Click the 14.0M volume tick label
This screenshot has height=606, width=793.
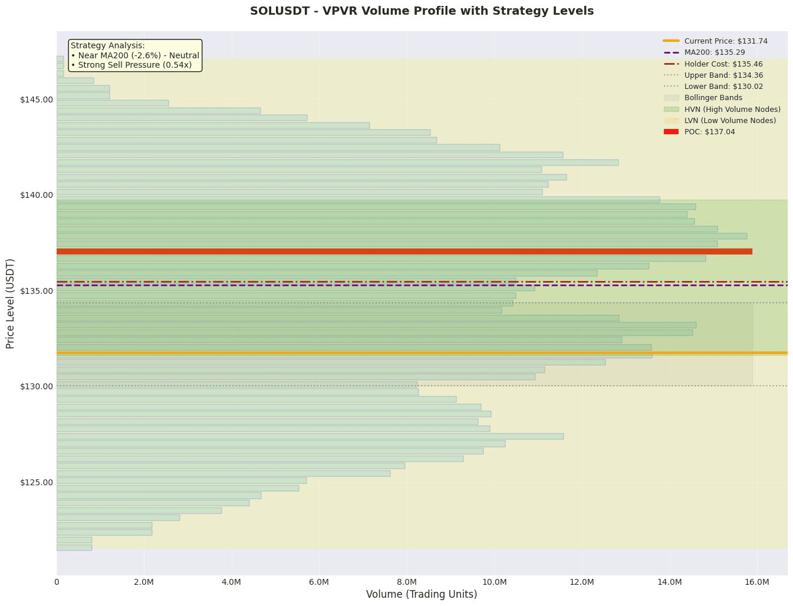[x=670, y=582]
